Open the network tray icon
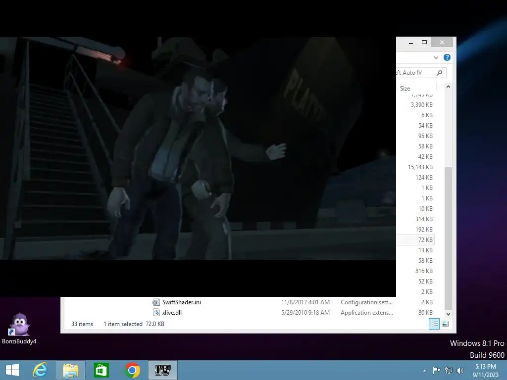This screenshot has height=380, width=507. [x=448, y=370]
